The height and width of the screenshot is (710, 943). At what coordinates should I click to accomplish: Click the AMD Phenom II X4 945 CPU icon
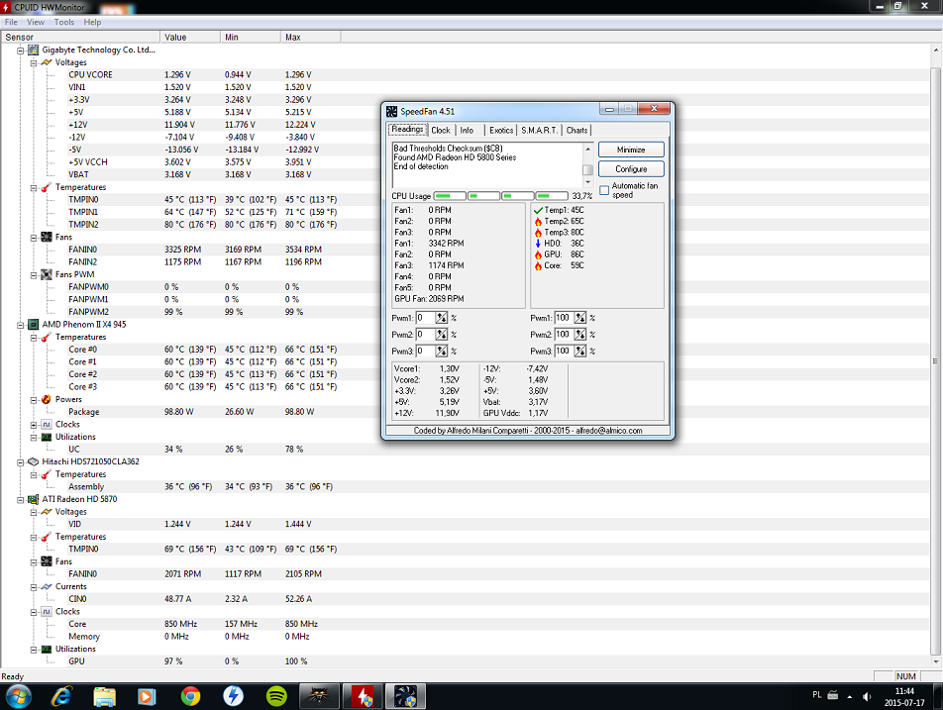pyautogui.click(x=33, y=324)
